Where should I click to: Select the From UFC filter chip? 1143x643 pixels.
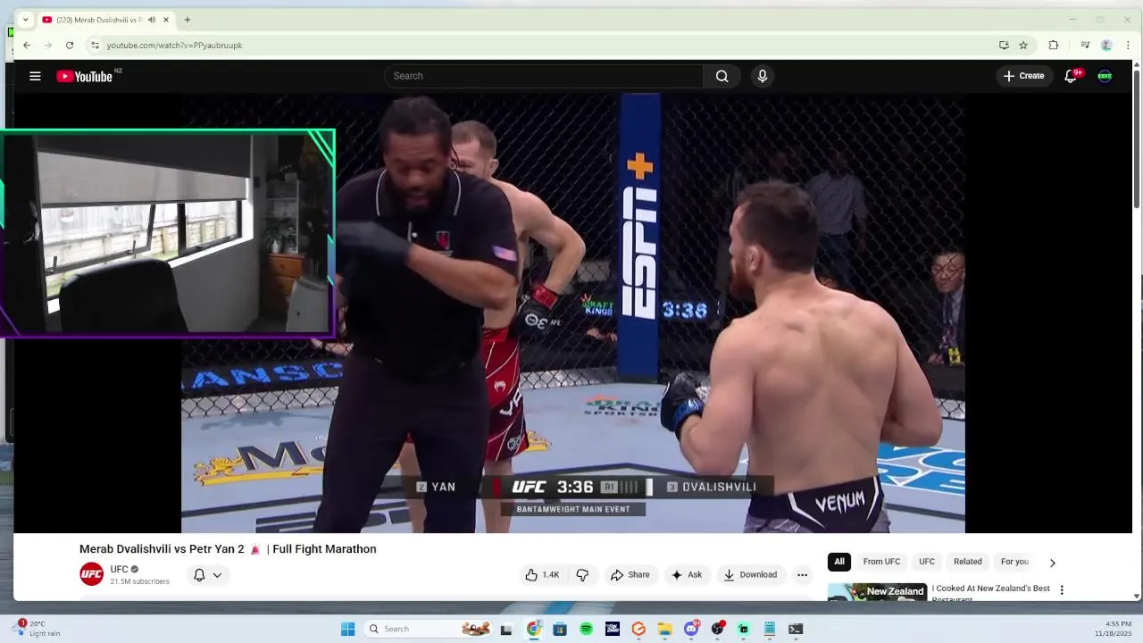[x=881, y=562]
